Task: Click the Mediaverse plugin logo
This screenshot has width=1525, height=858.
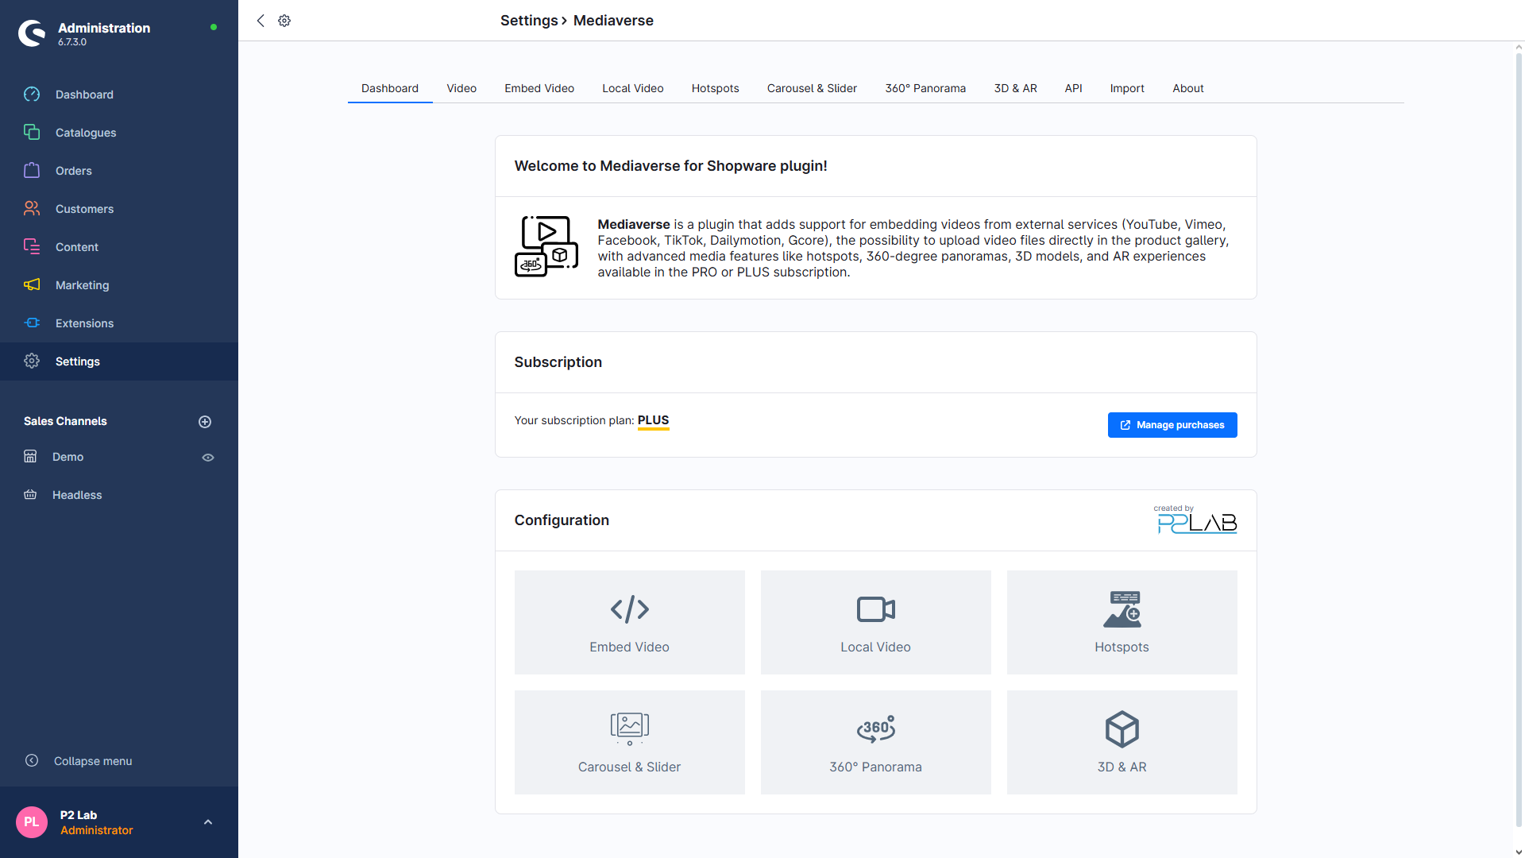Action: [546, 246]
